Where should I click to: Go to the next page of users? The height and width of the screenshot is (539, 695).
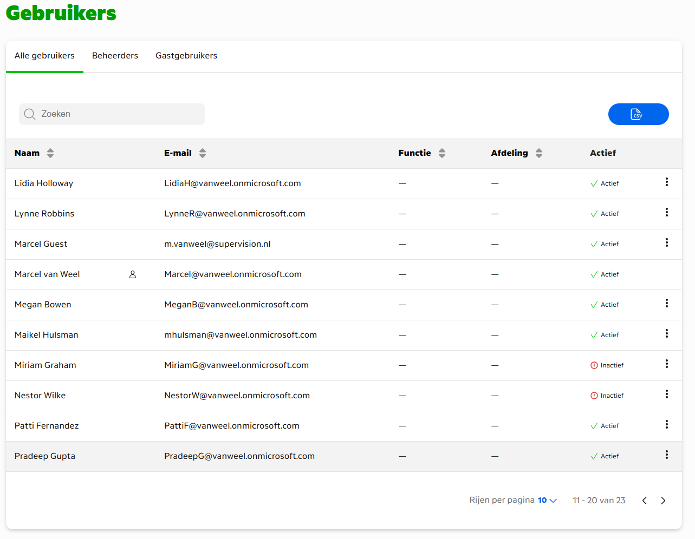coord(663,501)
